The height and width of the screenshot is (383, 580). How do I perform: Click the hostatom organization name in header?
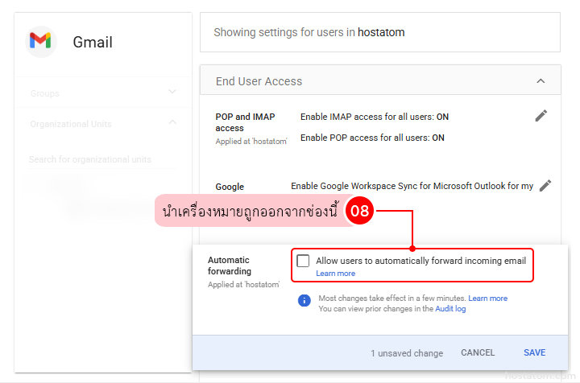pos(381,32)
